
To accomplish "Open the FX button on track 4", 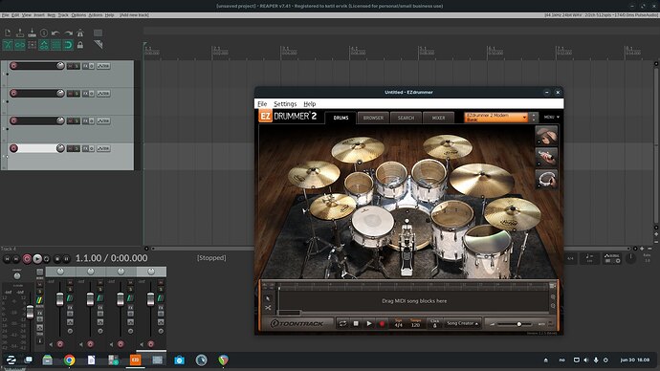I will click(85, 148).
